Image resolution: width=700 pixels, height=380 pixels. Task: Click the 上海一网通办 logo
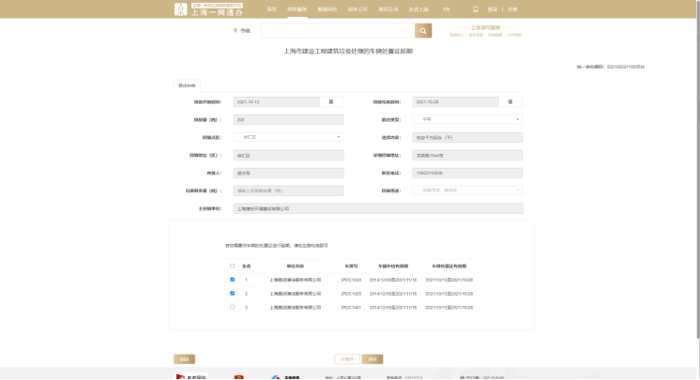[x=208, y=9]
